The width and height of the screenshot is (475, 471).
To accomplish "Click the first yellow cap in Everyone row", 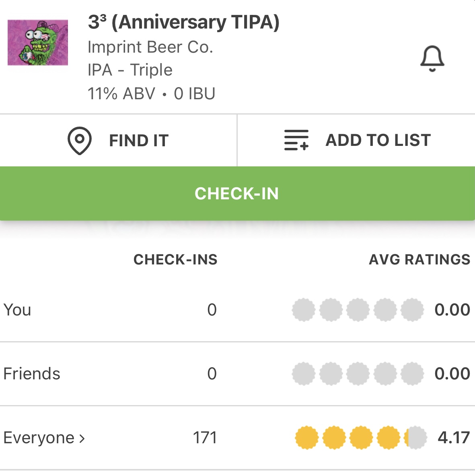I will point(306,438).
